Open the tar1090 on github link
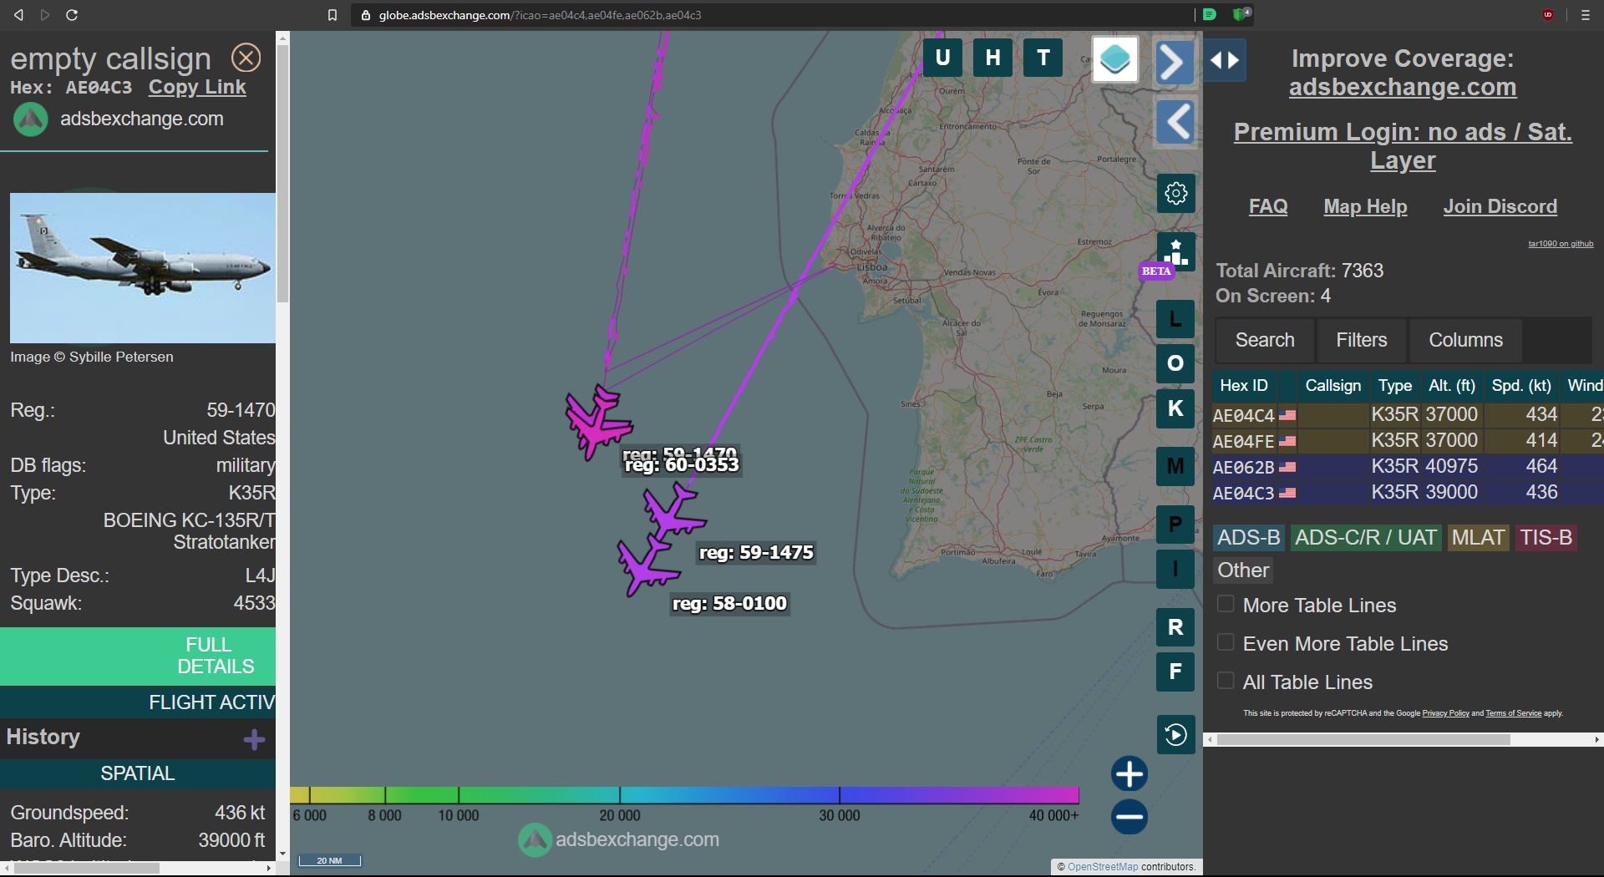Screen dimensions: 1604x877 [x=1561, y=244]
